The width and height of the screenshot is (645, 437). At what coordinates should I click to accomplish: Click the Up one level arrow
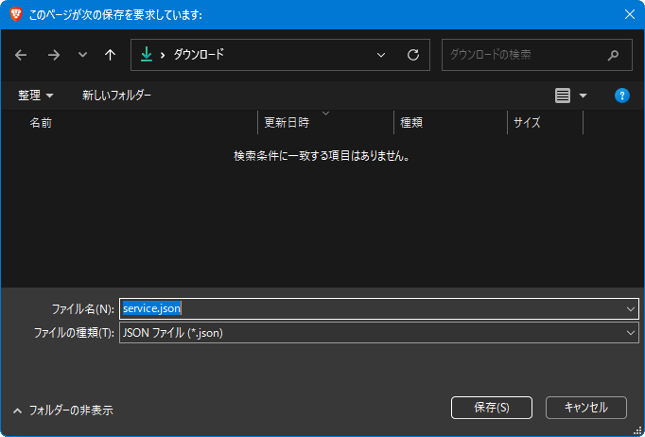pos(110,55)
